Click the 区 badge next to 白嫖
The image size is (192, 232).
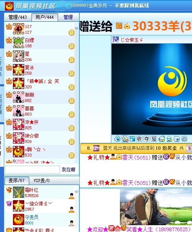(72, 46)
